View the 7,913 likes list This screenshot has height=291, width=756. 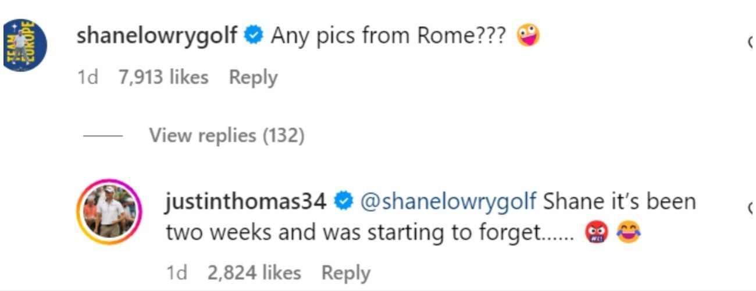[163, 77]
